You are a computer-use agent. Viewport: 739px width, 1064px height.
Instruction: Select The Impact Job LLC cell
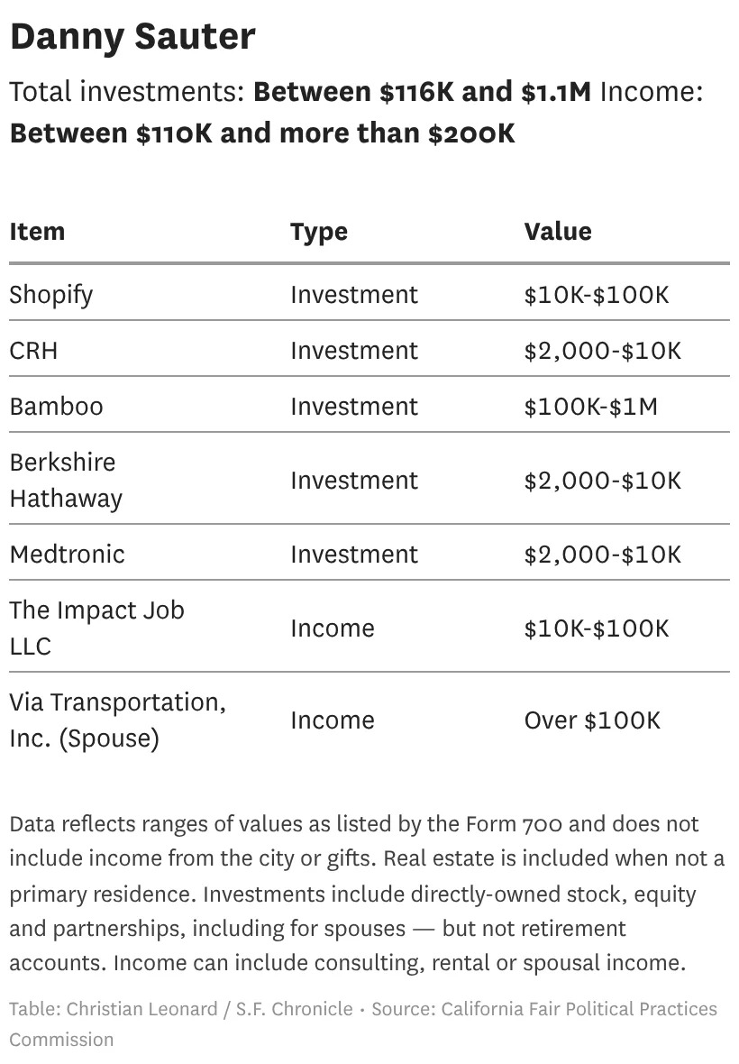point(96,628)
